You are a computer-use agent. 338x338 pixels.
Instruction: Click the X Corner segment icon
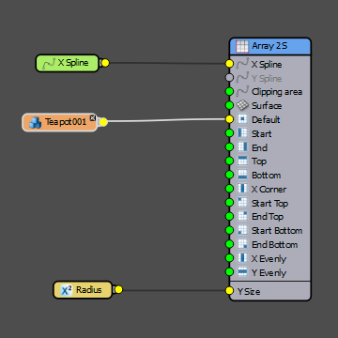[x=242, y=189]
